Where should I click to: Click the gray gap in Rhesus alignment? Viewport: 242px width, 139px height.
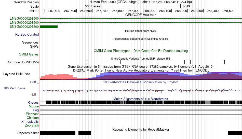208,102
